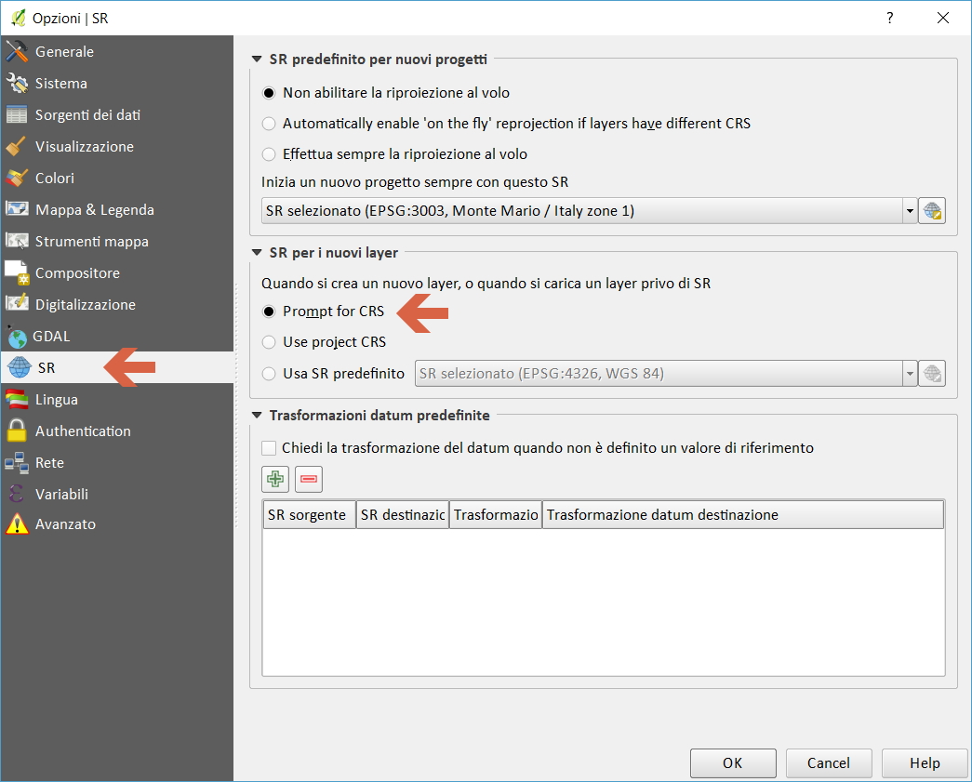Open the Generale settings icon
This screenshot has height=782, width=972.
click(17, 52)
